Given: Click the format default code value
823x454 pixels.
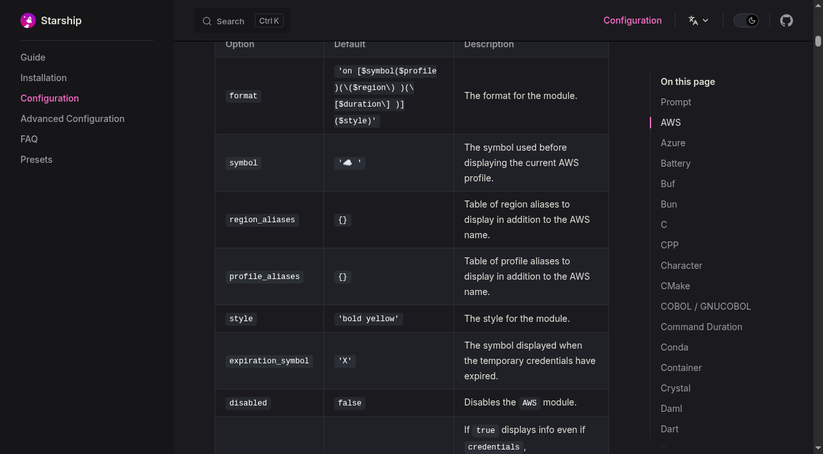Looking at the screenshot, I should pos(385,96).
